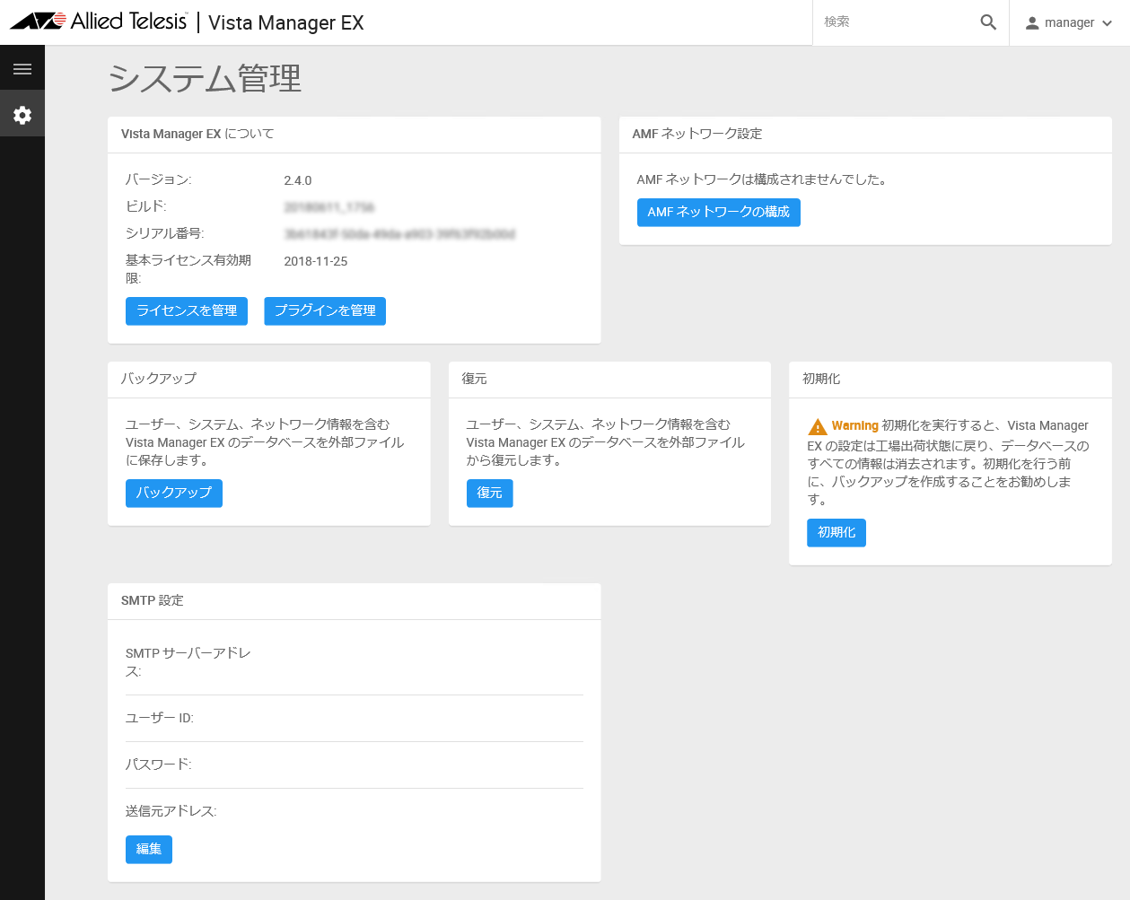Select the パスワード row in SMTP settings

354,765
